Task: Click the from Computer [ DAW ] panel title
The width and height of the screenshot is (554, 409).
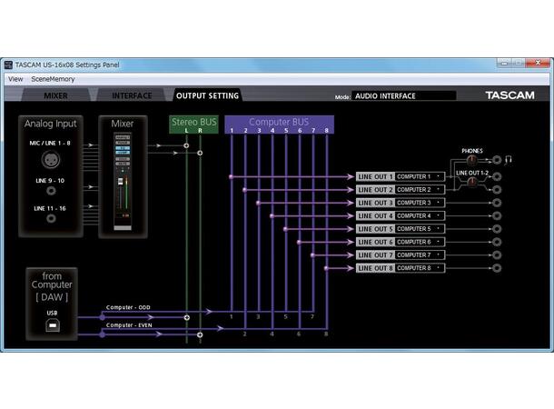Action: coord(52,286)
